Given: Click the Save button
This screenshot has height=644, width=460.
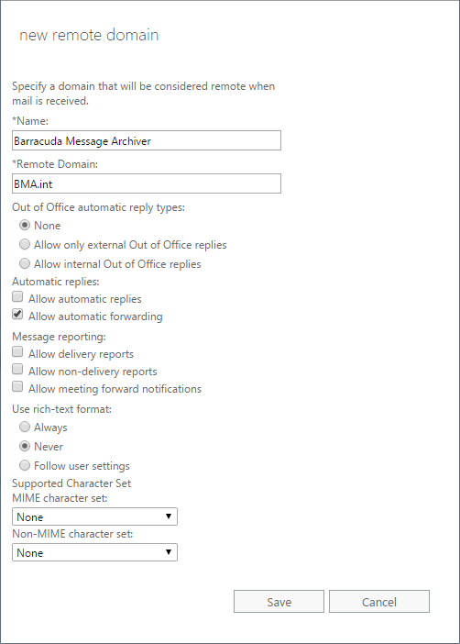Looking at the screenshot, I should pyautogui.click(x=279, y=602).
